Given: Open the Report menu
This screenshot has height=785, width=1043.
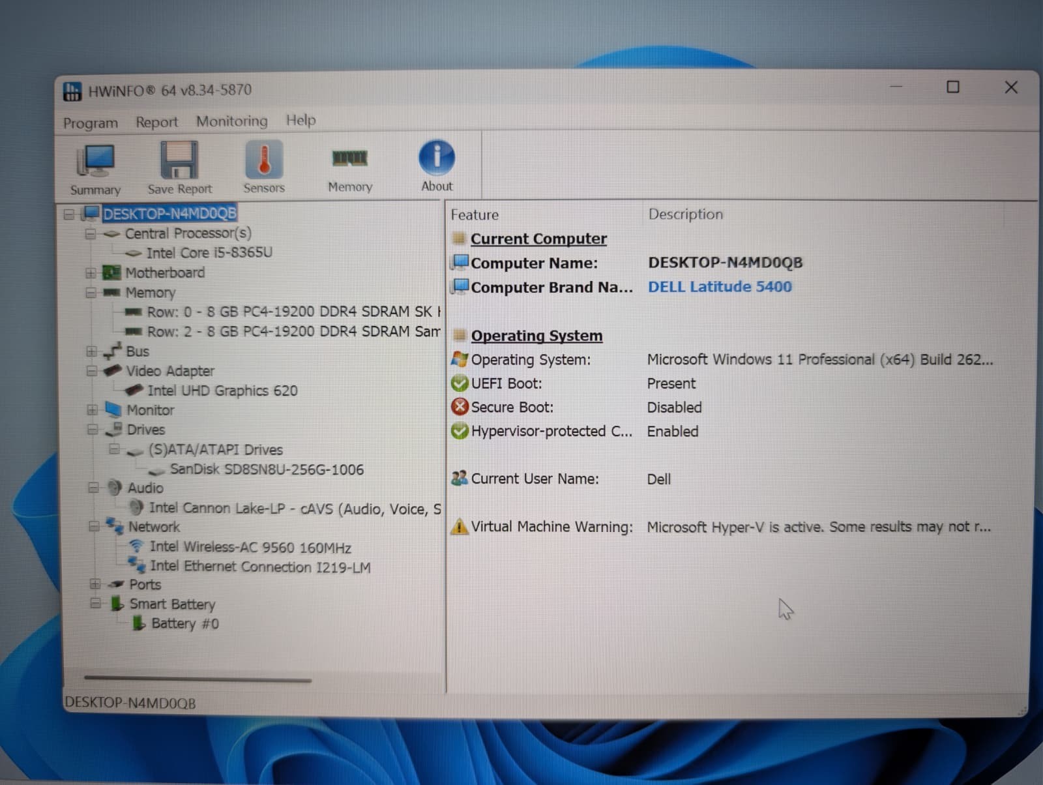Looking at the screenshot, I should coord(156,122).
